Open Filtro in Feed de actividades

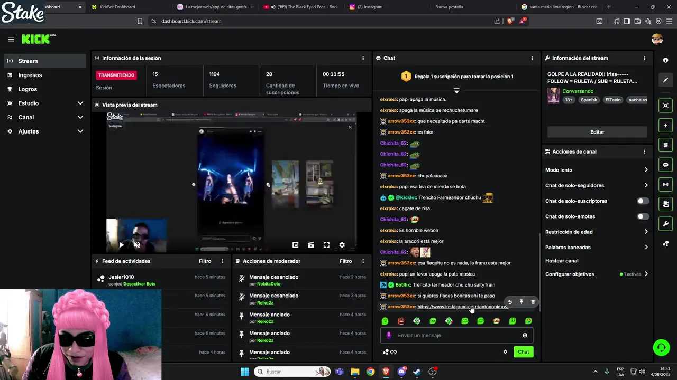click(205, 261)
